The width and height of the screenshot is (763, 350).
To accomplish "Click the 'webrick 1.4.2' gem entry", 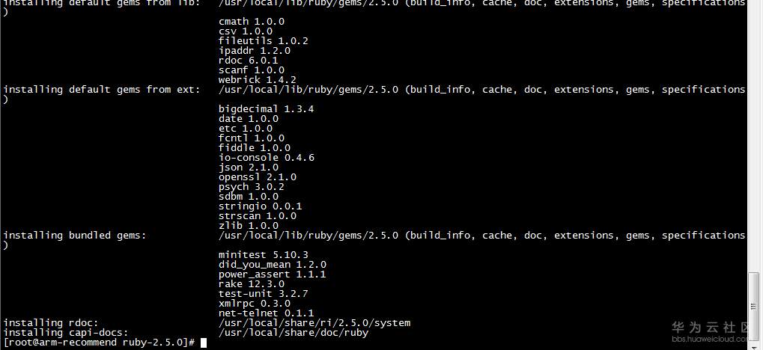I will 258,80.
